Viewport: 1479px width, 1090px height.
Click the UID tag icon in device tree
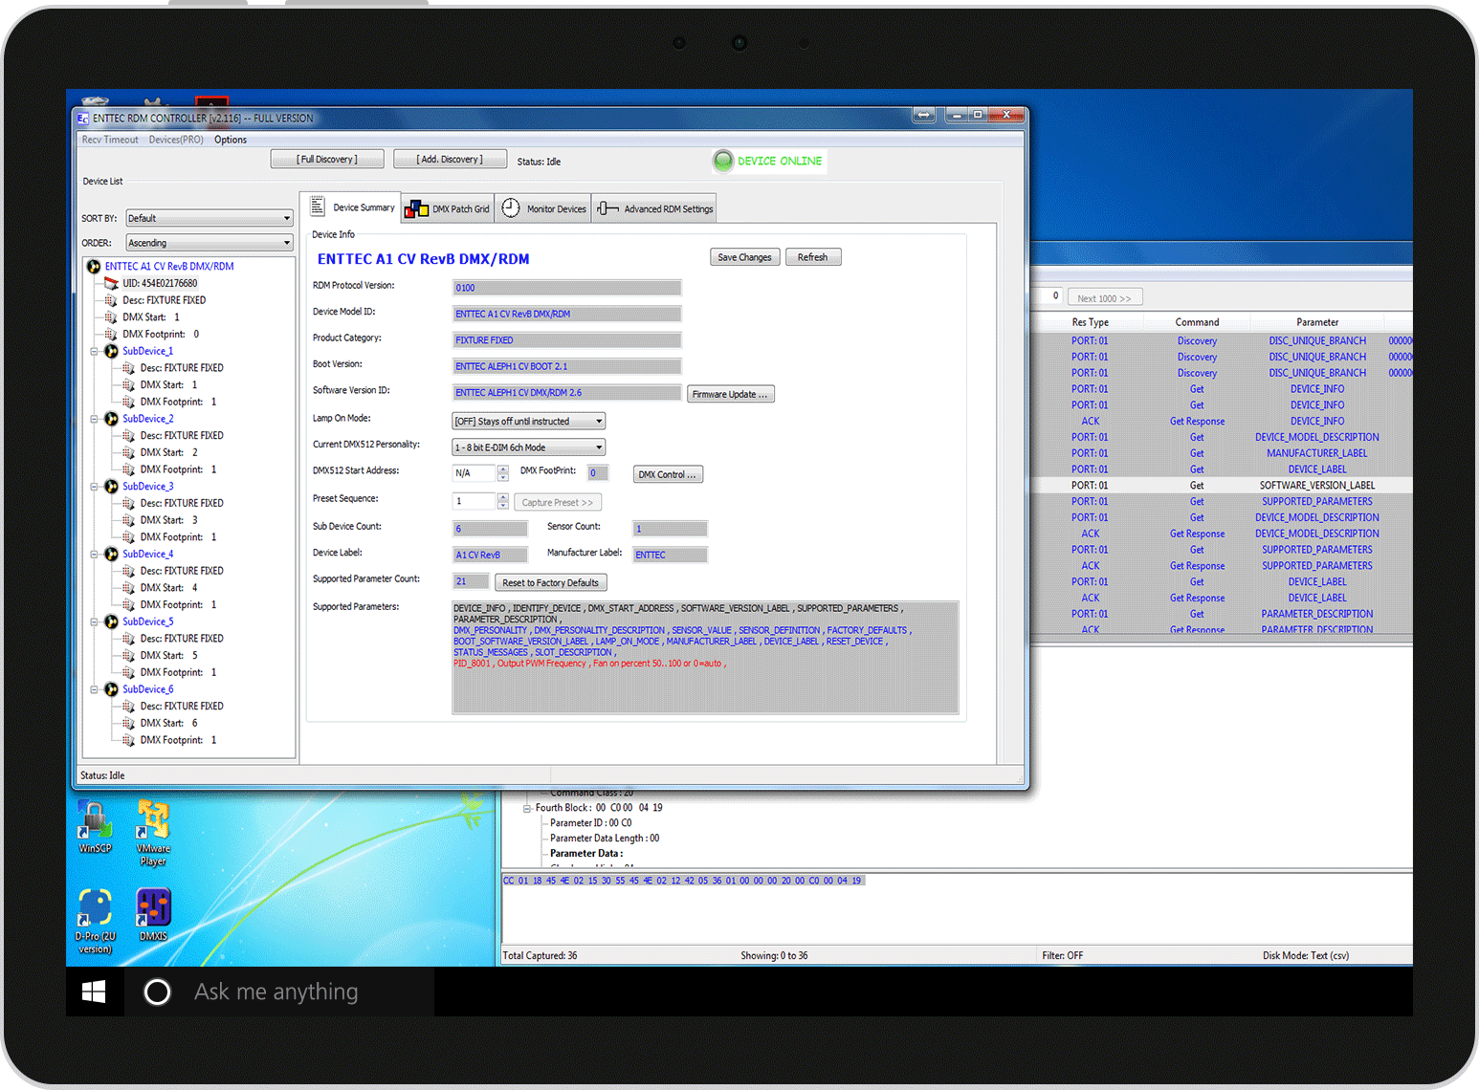pos(111,284)
